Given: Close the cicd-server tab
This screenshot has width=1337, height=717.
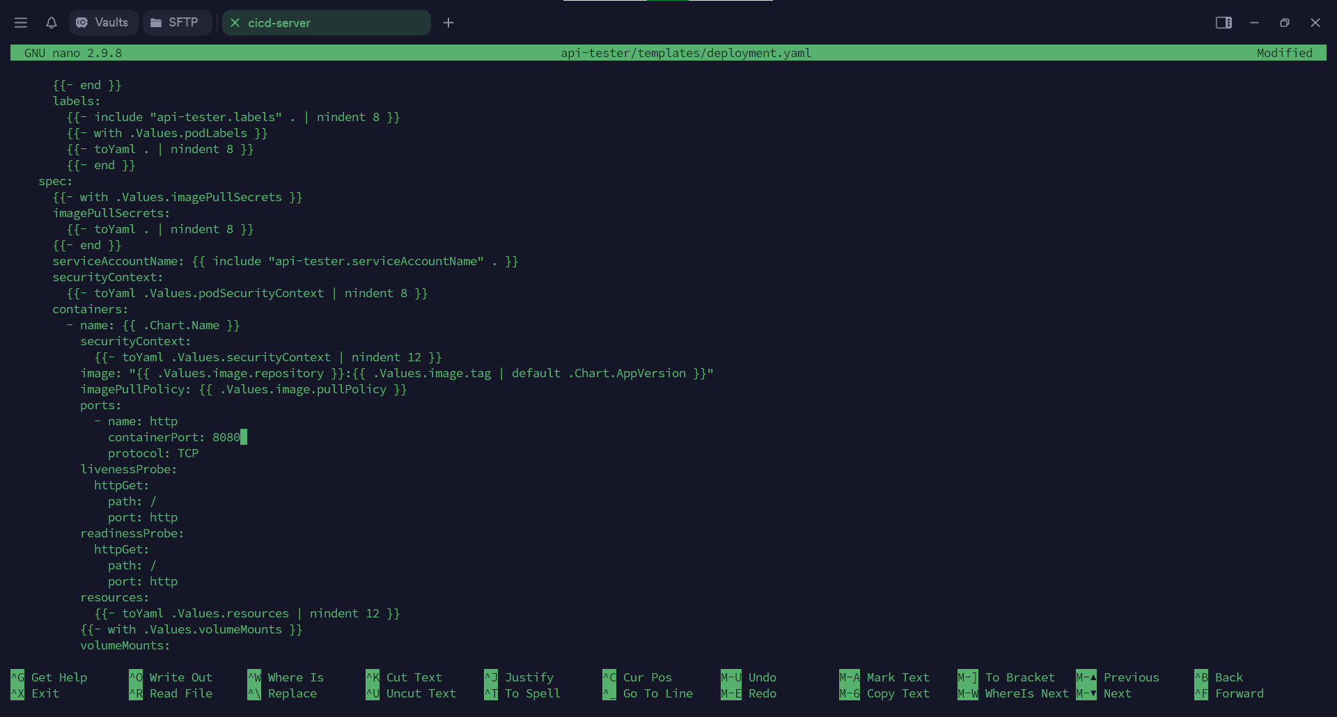Looking at the screenshot, I should 235,23.
